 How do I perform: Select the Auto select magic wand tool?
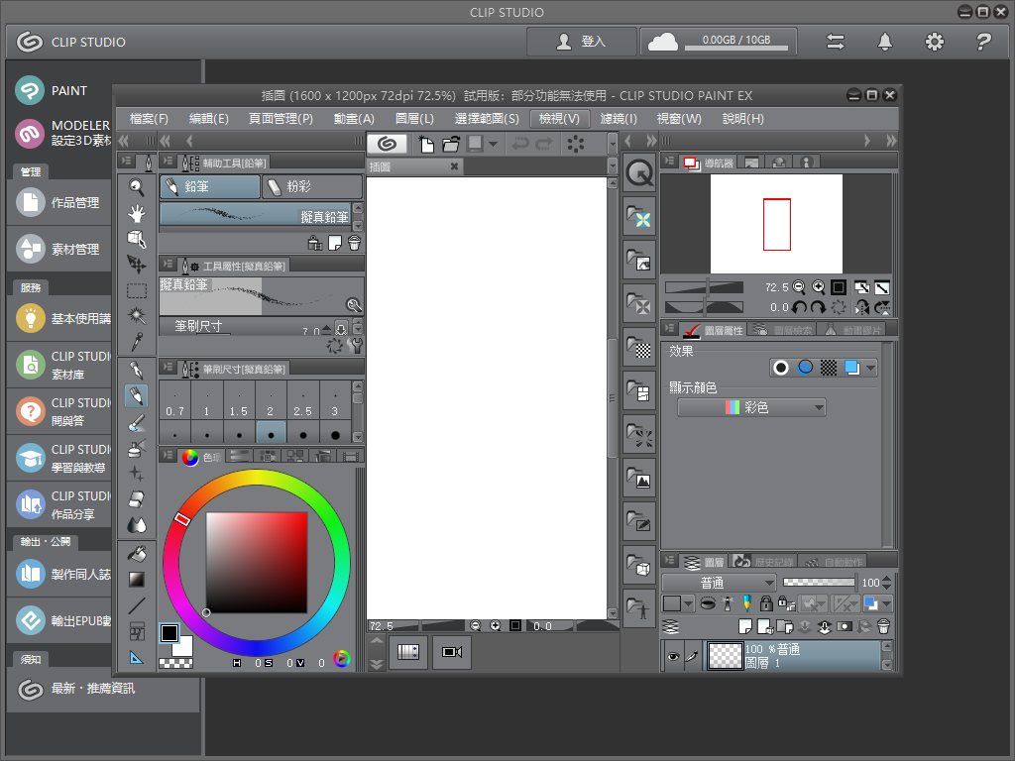137,316
